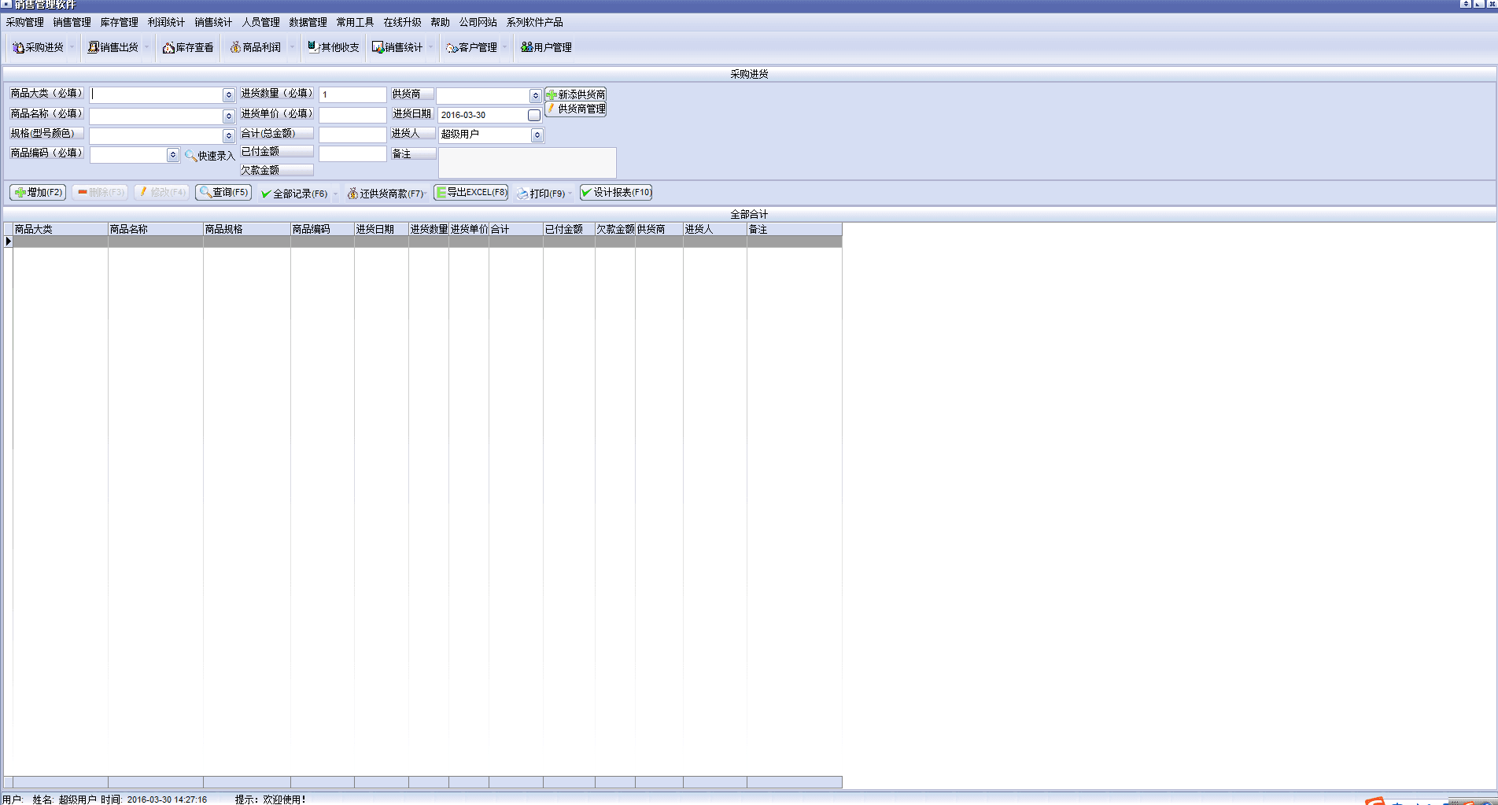Expand the 供货商 supplier dropdown

tap(535, 96)
